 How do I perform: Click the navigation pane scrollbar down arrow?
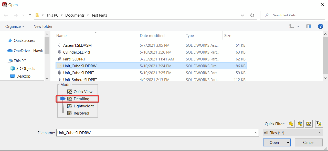tap(47, 78)
